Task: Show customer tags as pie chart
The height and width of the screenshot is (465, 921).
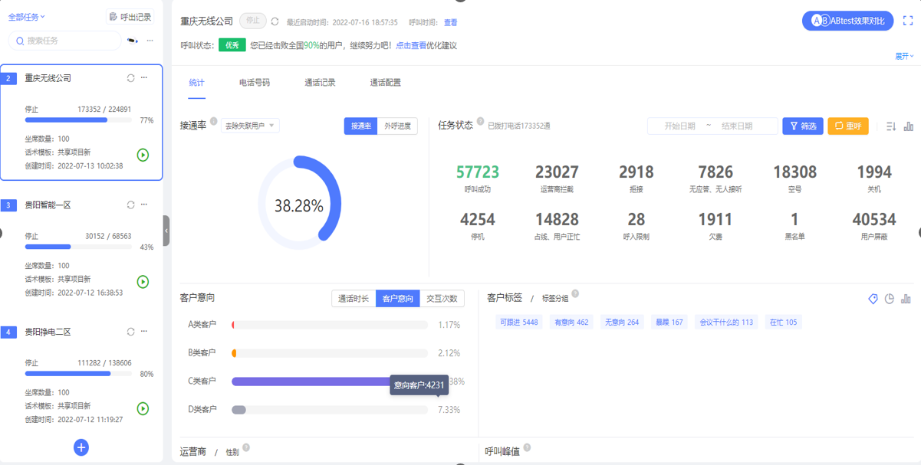Action: (890, 299)
